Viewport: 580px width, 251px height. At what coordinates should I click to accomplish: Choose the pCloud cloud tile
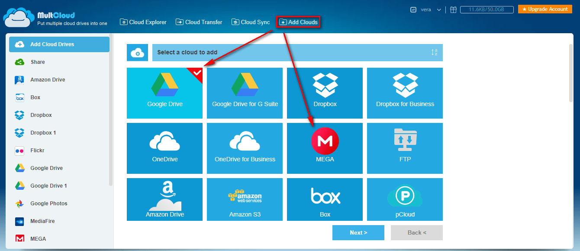click(405, 199)
